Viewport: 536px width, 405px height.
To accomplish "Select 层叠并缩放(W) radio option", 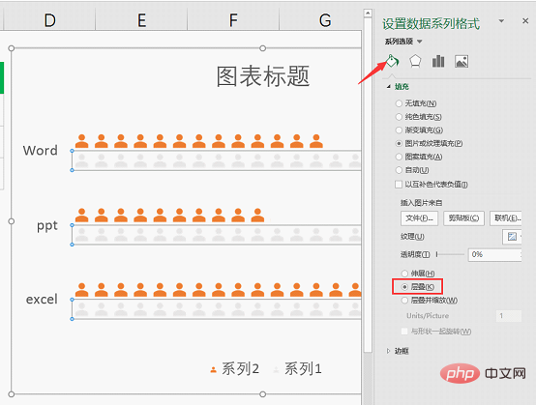I will click(x=404, y=301).
